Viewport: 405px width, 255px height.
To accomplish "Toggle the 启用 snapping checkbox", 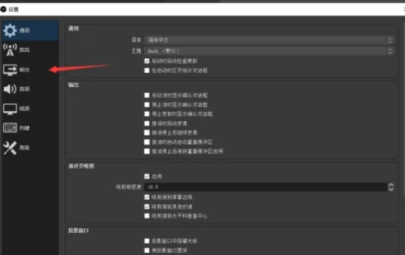I will point(147,176).
